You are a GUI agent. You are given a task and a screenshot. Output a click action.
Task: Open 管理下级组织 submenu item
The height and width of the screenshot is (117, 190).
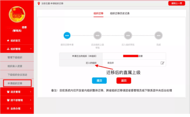[17, 57]
